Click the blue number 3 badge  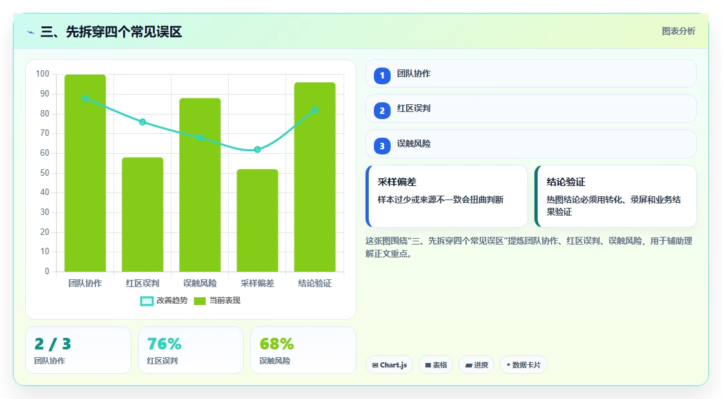[x=382, y=145]
